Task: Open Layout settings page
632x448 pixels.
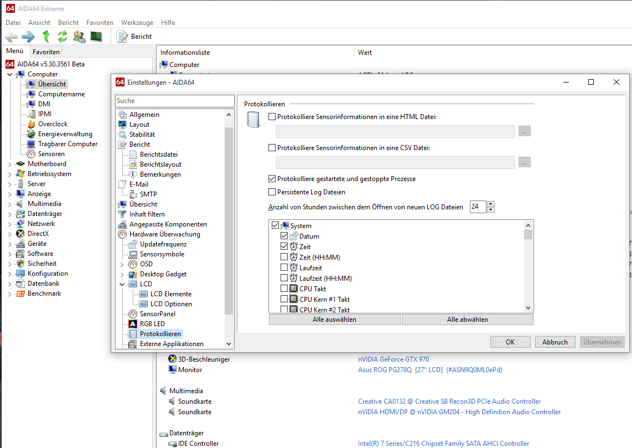Action: [x=139, y=125]
